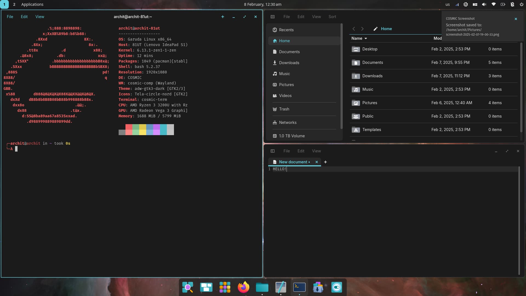Viewport: 526px width, 296px height.
Task: Click the file list vertical scrollbar
Action: tap(521, 88)
